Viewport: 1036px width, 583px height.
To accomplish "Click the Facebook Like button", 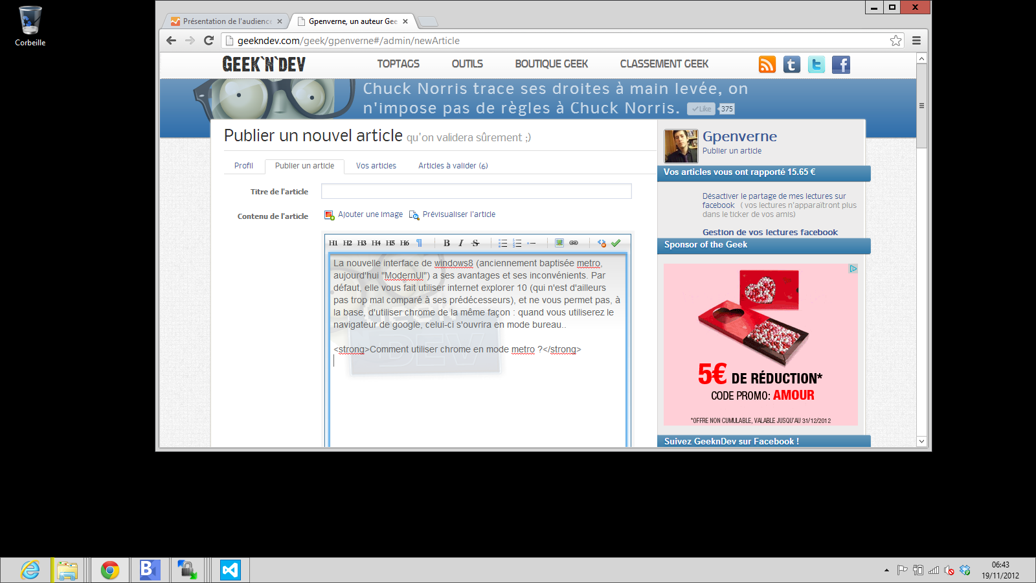I will coord(701,109).
